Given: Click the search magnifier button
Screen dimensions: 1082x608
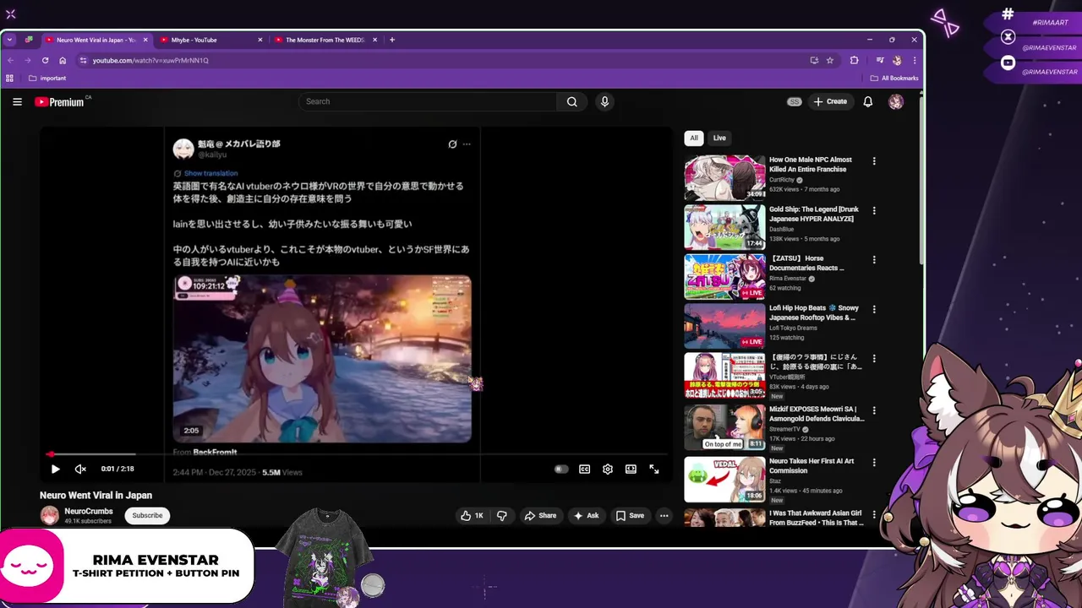Looking at the screenshot, I should pos(572,101).
